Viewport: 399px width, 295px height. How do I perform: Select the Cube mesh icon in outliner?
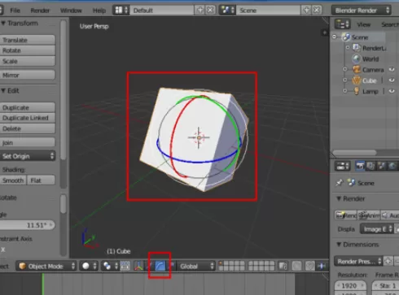(357, 80)
